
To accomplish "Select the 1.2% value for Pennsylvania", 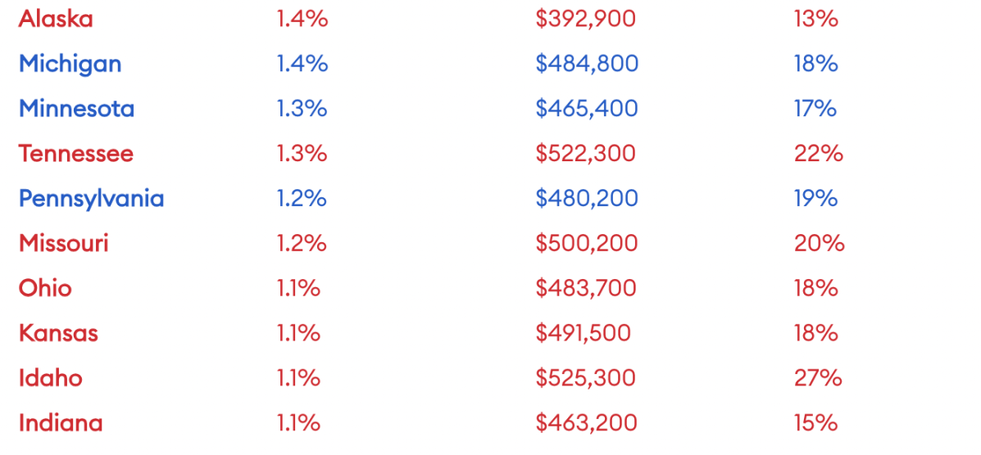I will 302,199.
